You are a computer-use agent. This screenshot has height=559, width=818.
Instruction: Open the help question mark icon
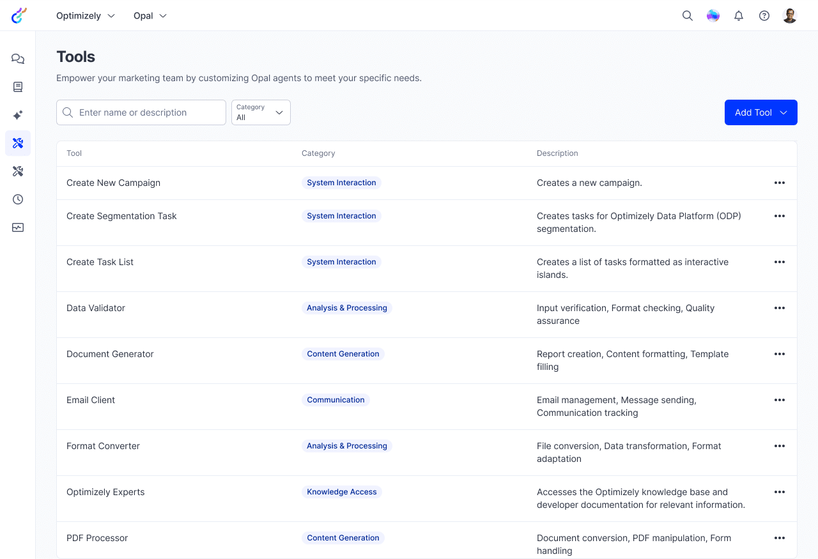pyautogui.click(x=764, y=16)
